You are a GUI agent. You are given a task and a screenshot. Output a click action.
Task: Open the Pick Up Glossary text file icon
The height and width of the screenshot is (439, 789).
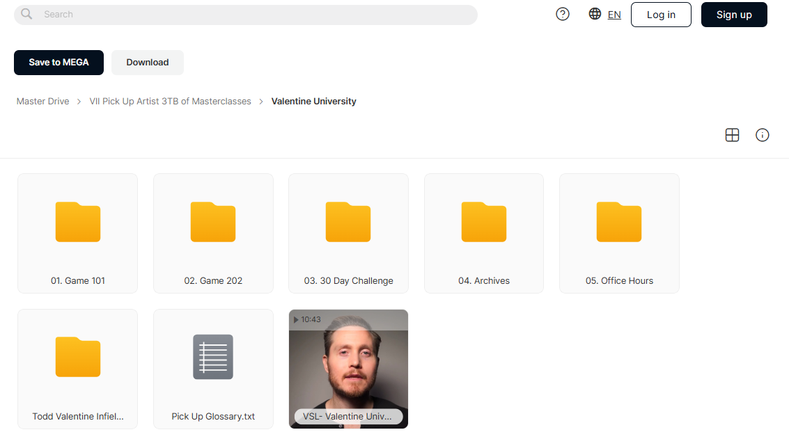click(x=213, y=357)
